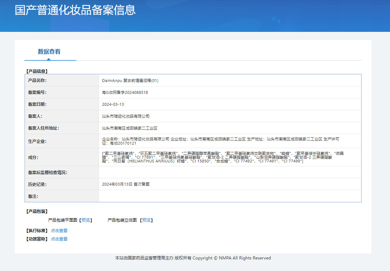The width and height of the screenshot is (390, 271).
Task: Preview the 产品包装立体图 image link
Action: point(146,220)
